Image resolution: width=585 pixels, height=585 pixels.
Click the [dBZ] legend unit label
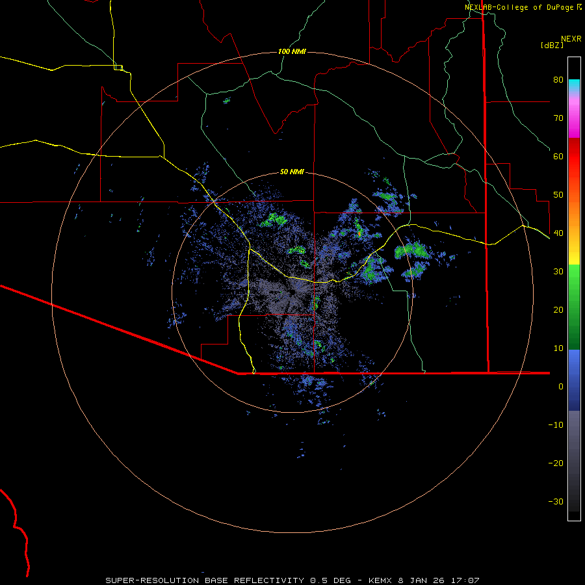[x=552, y=45]
